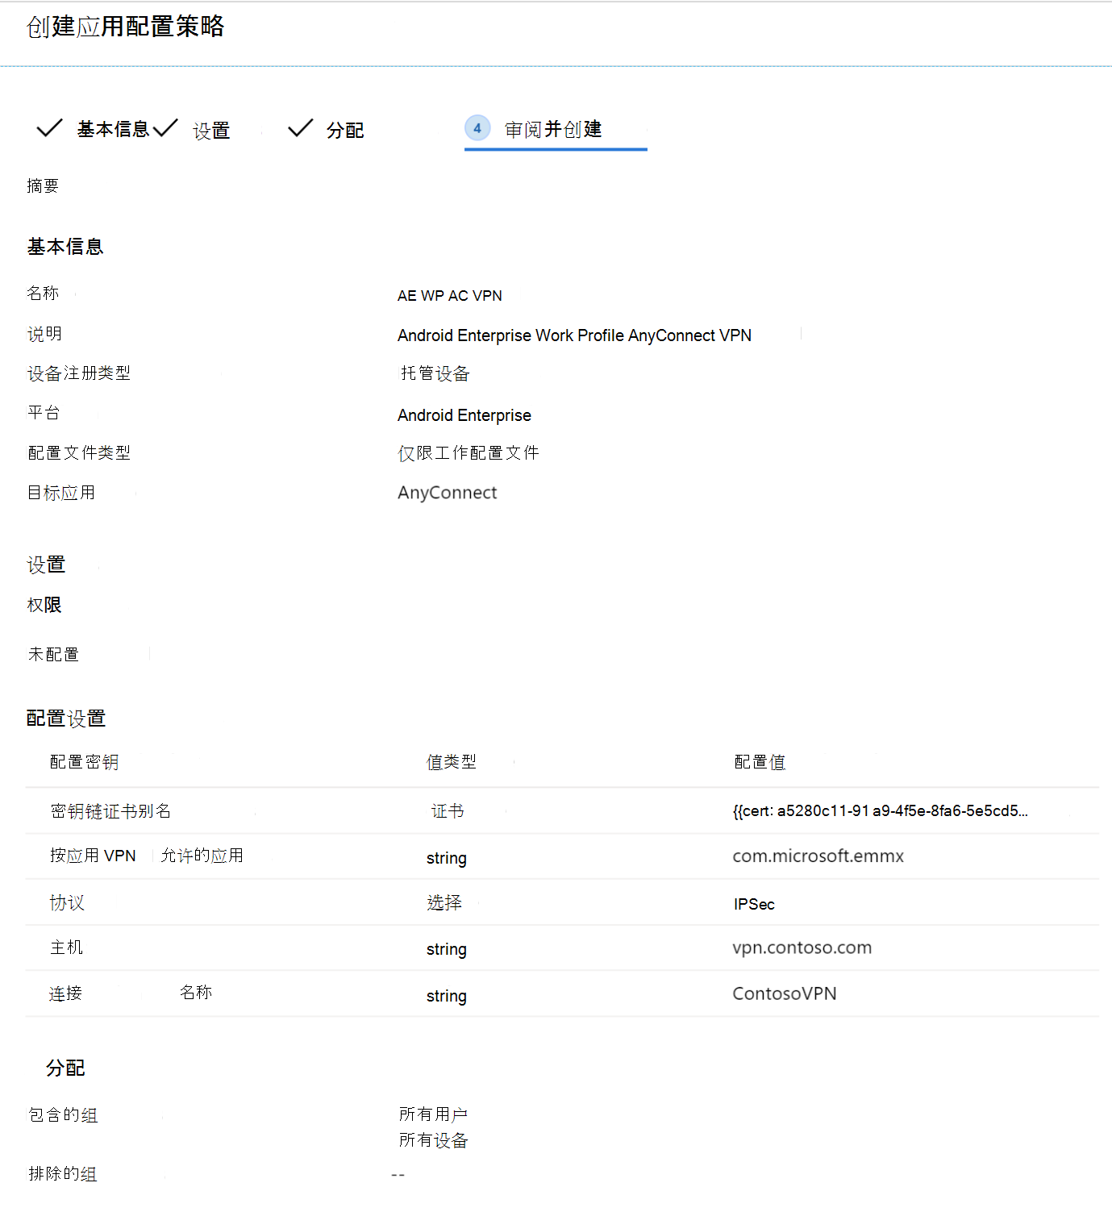Select the name value AE WP AC VPN

click(x=450, y=296)
